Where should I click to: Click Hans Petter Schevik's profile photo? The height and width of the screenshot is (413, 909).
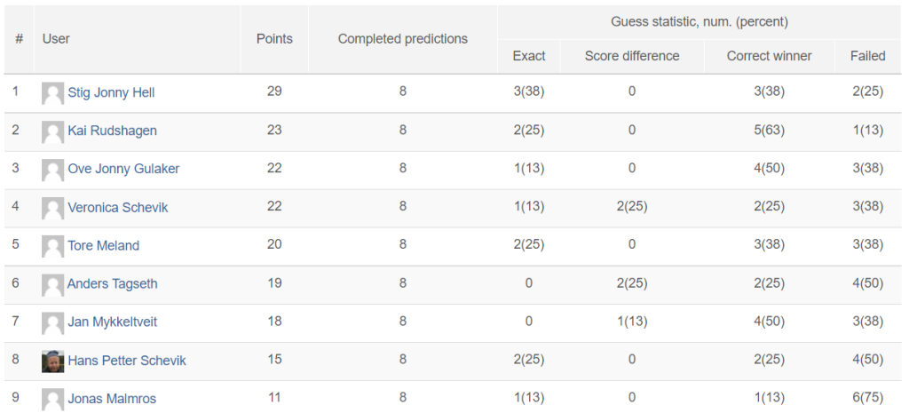(52, 361)
